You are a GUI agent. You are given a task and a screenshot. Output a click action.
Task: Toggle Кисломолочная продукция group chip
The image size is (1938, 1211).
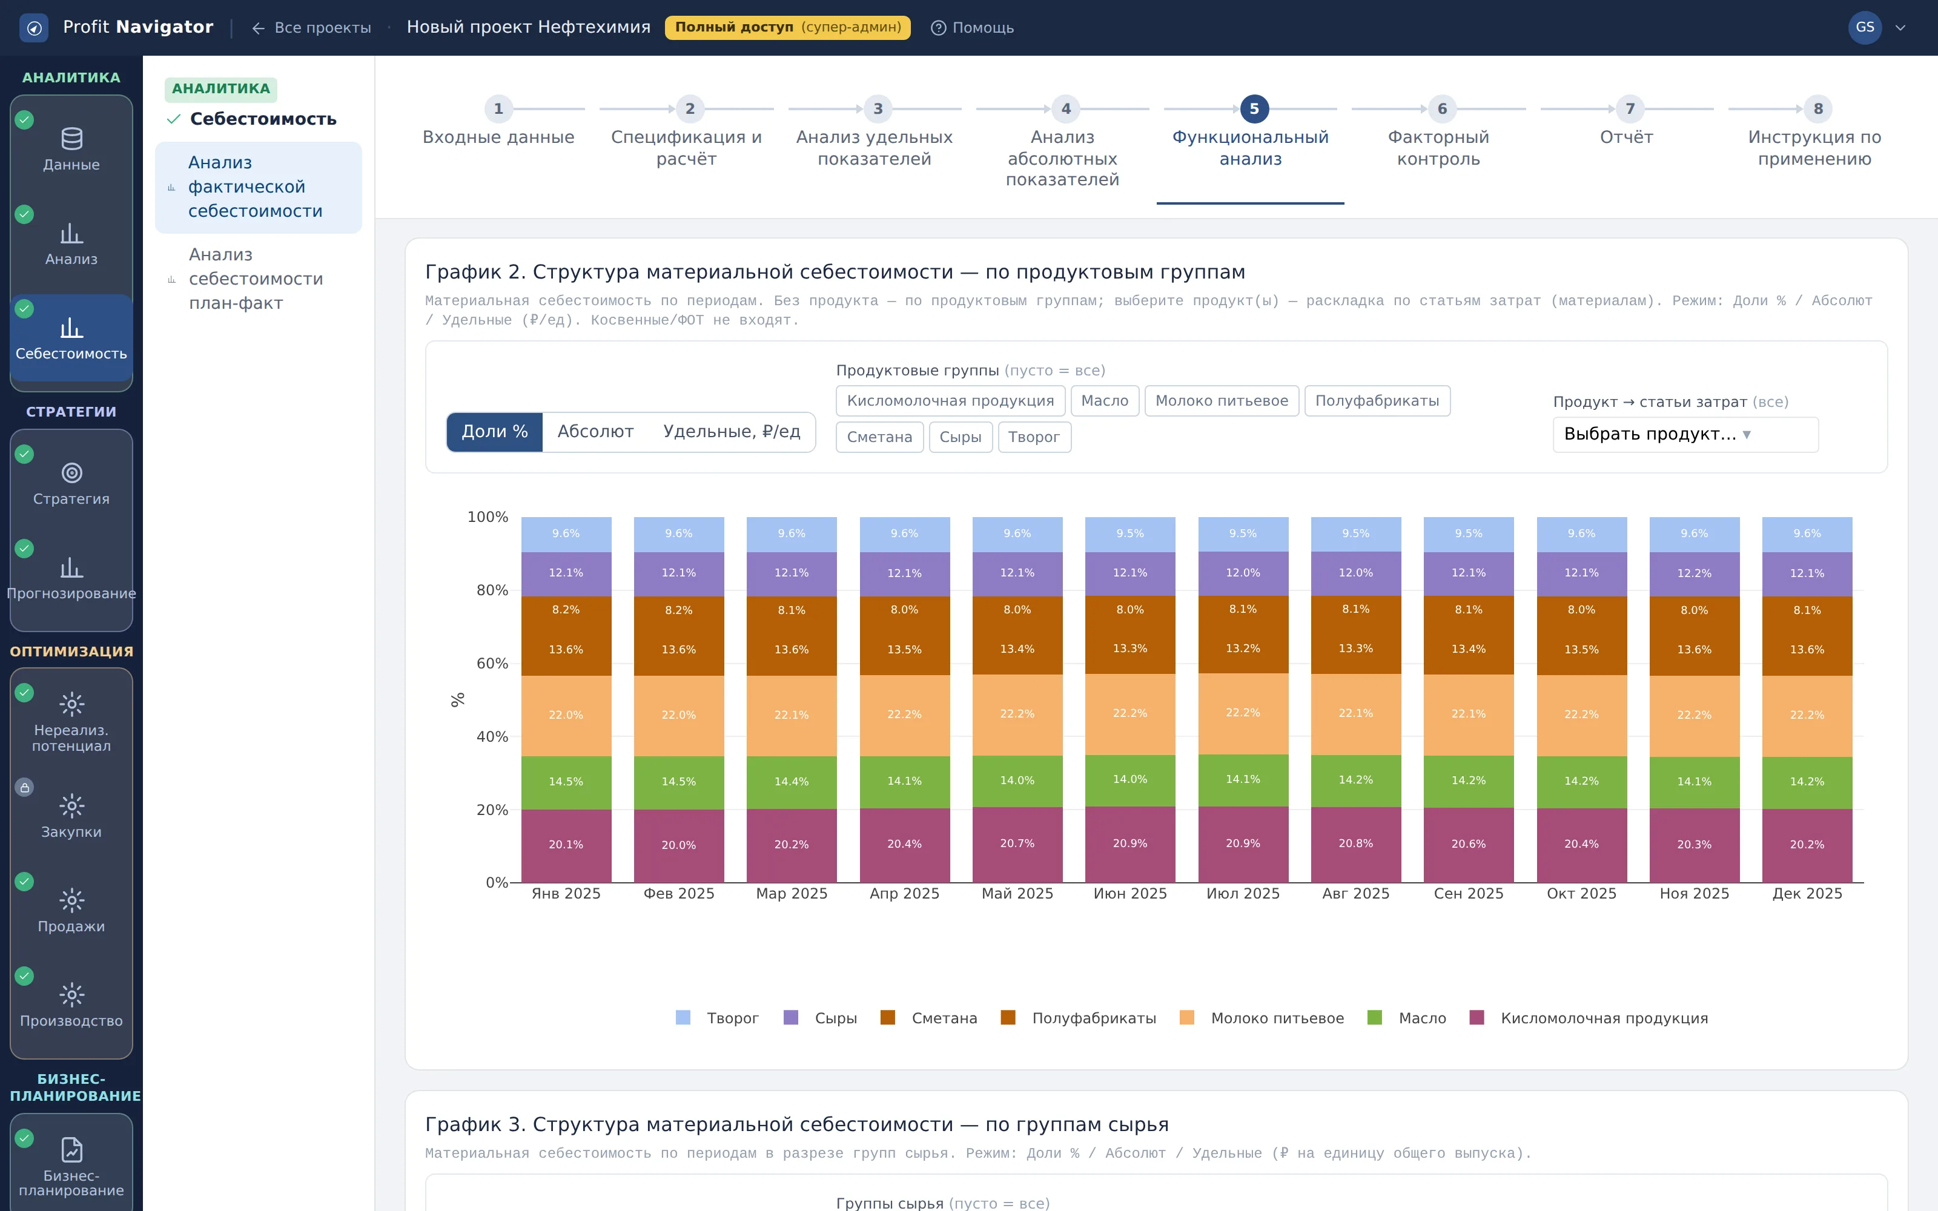click(x=950, y=400)
